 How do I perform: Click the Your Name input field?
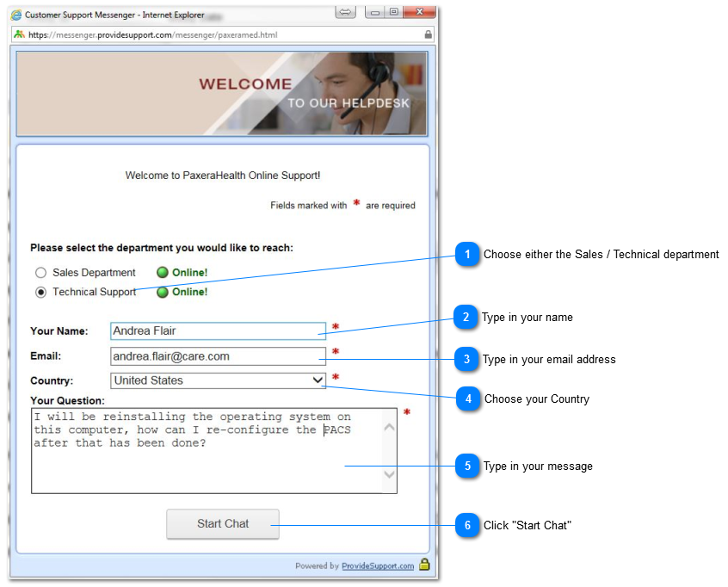point(218,331)
